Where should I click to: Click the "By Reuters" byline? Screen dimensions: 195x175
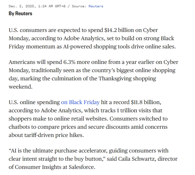point(20,13)
